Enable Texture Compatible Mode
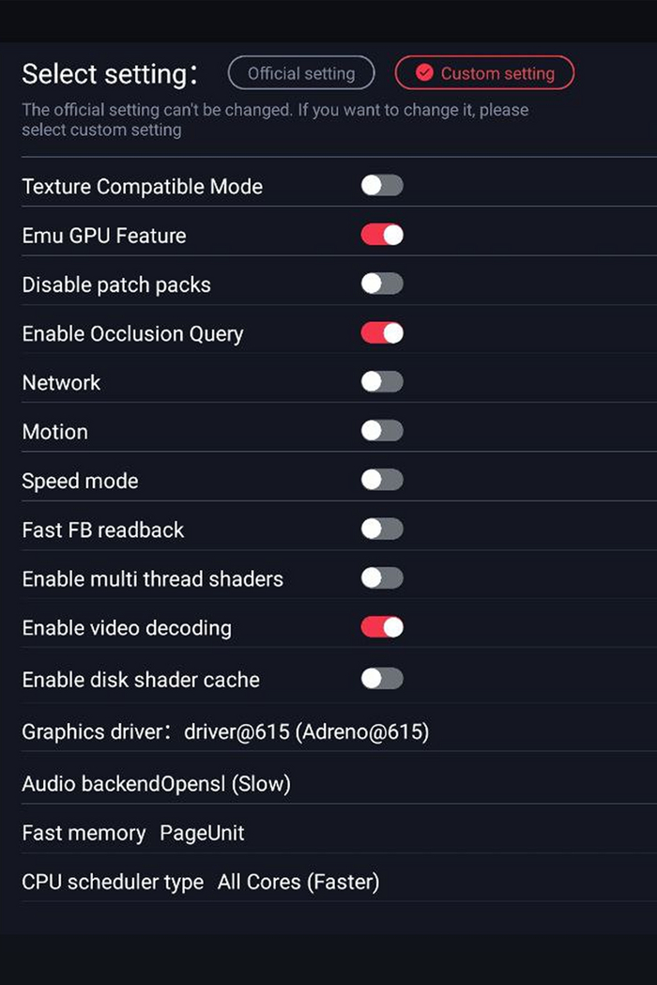 (x=381, y=185)
